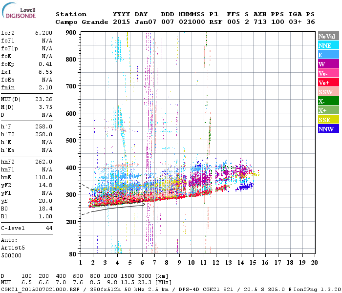The width and height of the screenshot is (342, 293).
Task: Click the hmE value 110.0
Action: [44, 177]
